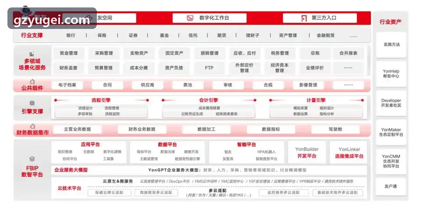
Task: Open 应收、应付 service
Action: (x=244, y=53)
